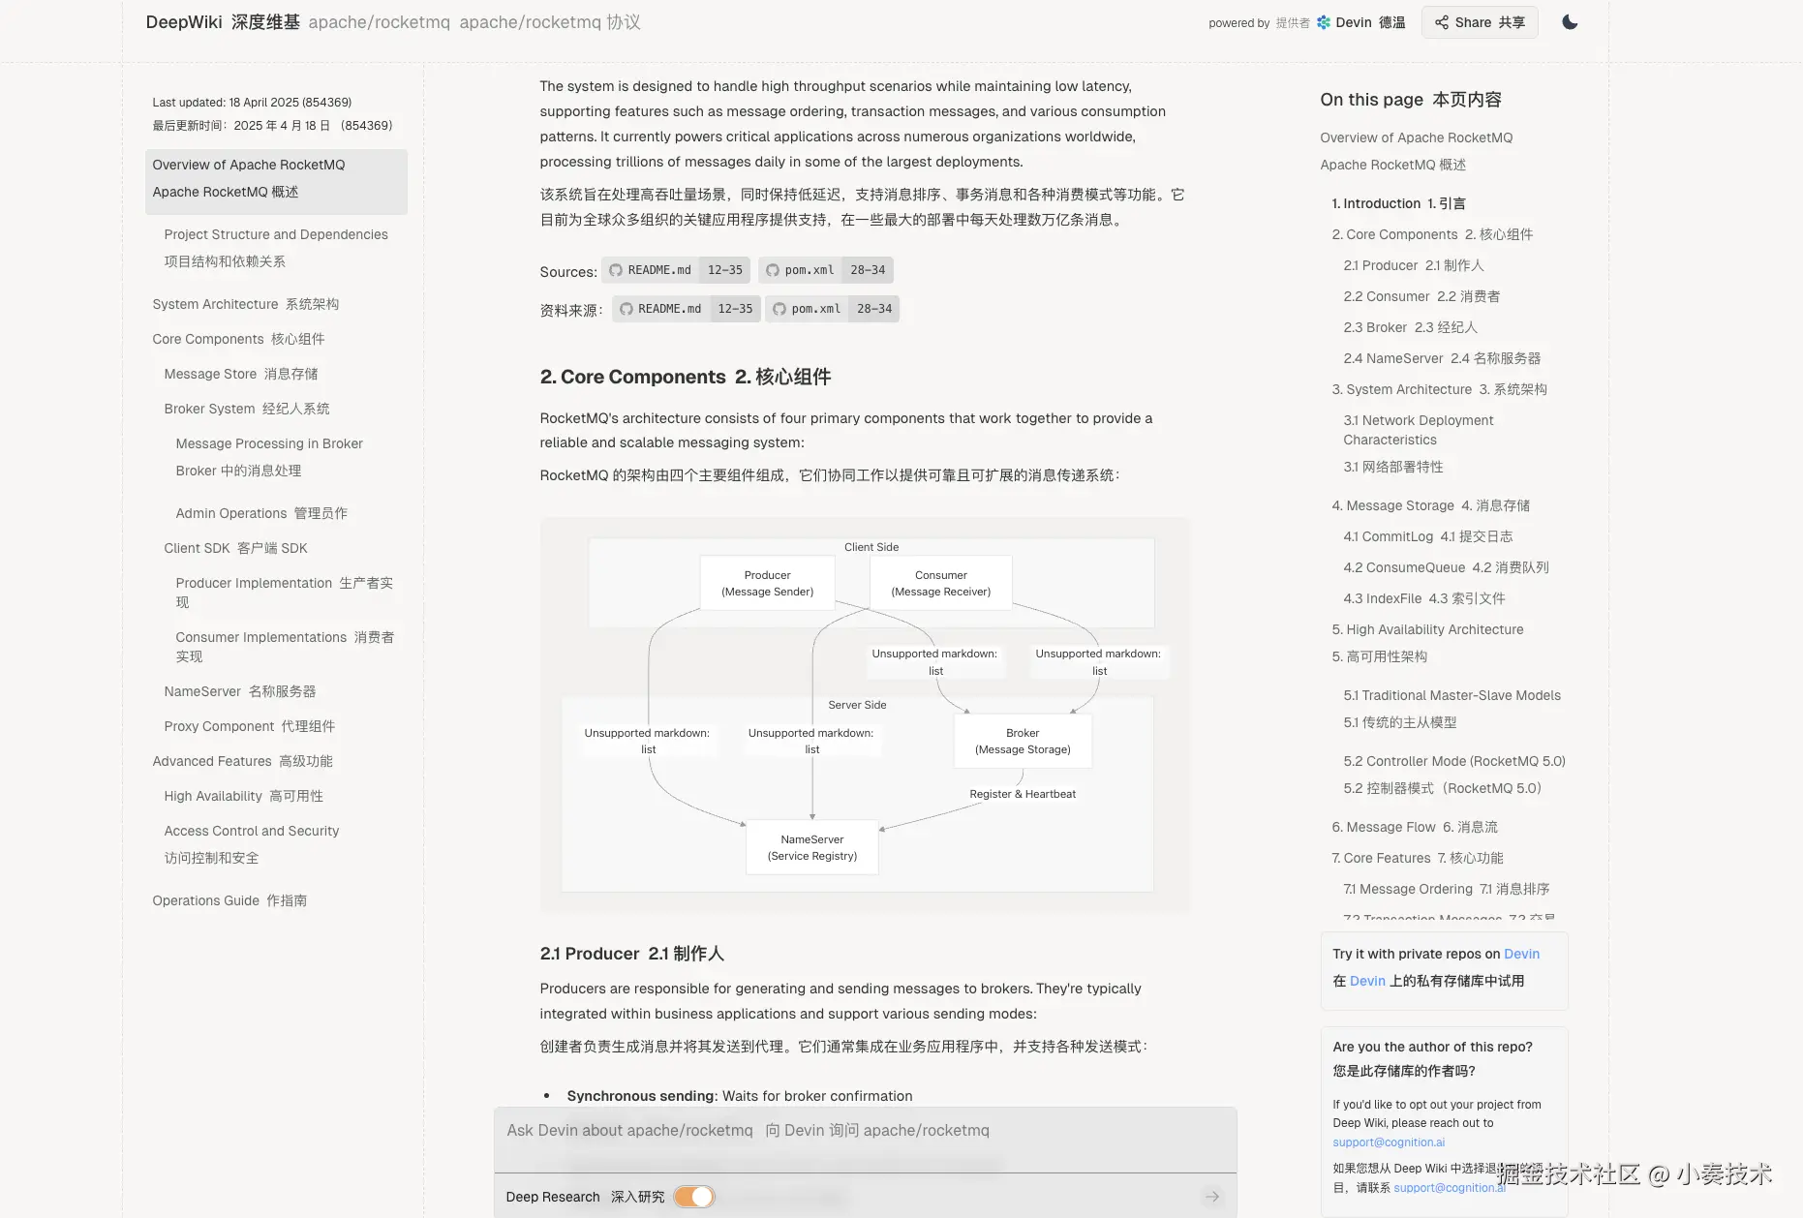Screen dimensions: 1803x1218
Task: Toggle the Deep Research switch
Action: [694, 1197]
